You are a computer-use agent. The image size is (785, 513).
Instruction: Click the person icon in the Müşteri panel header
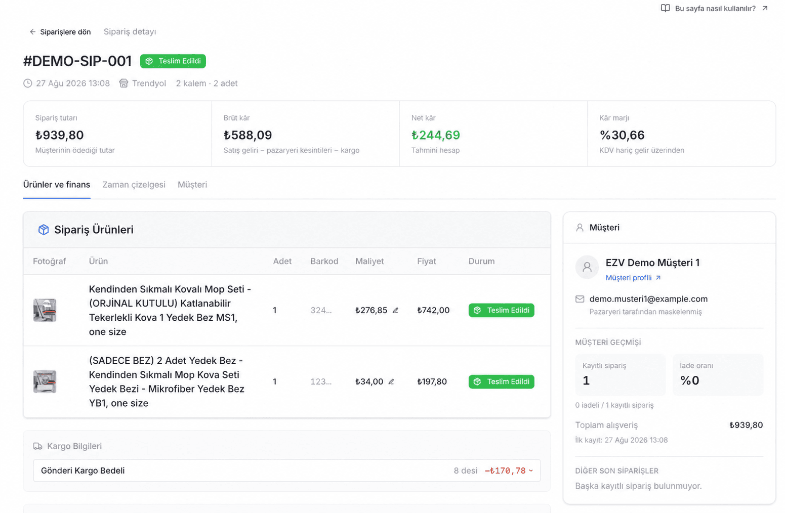click(580, 228)
